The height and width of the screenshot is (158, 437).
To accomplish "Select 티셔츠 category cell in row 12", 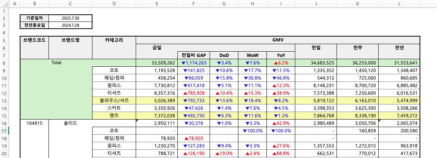I will click(x=114, y=93).
